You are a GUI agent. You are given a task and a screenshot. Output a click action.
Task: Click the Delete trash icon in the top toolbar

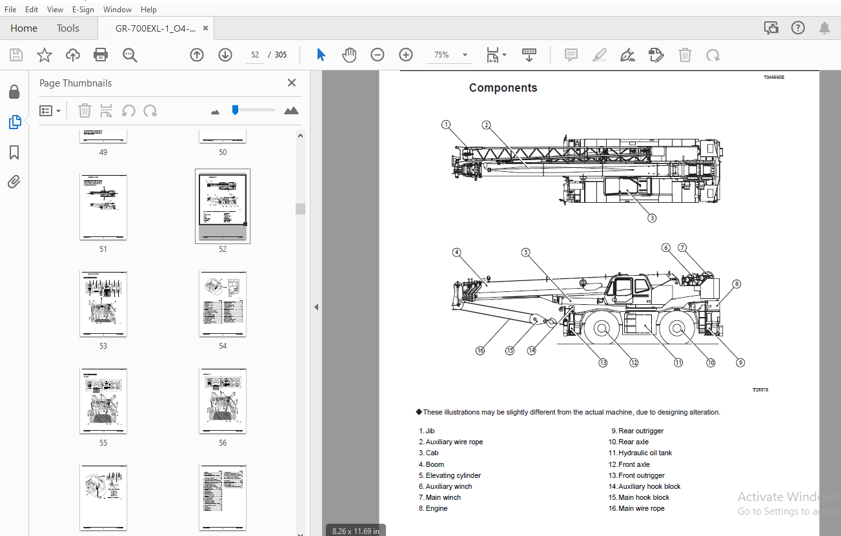click(685, 55)
